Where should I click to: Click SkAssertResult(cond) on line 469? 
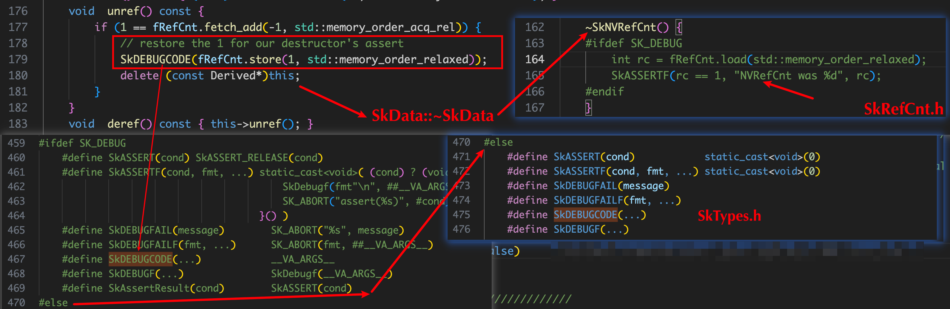[166, 288]
